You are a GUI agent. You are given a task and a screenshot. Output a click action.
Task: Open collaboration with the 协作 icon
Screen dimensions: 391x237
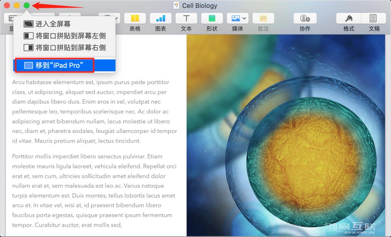[x=304, y=18]
